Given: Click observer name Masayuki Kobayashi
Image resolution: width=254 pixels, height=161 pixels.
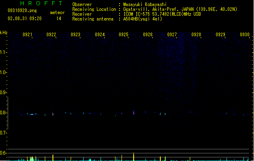Looking at the screenshot, I should [145, 4].
